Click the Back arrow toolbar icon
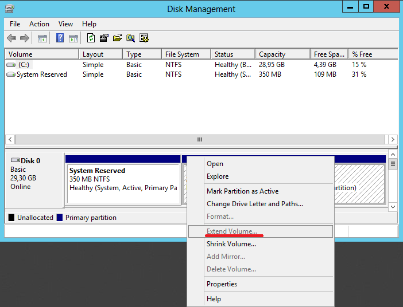403x307 pixels. click(x=11, y=38)
